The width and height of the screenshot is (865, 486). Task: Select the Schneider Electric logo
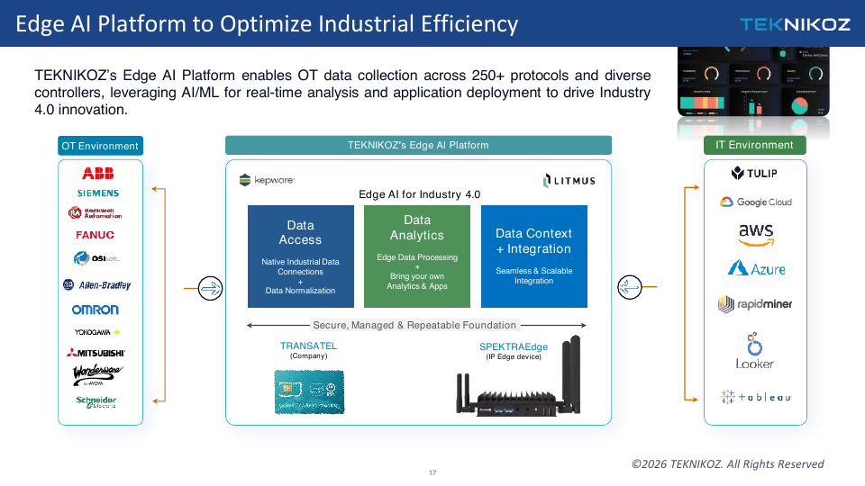(96, 401)
